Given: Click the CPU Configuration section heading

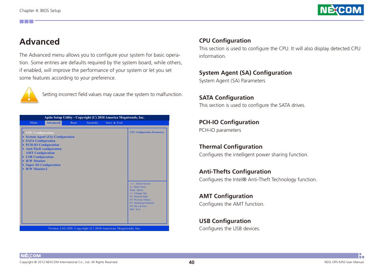Looking at the screenshot, I should coord(225,41).
